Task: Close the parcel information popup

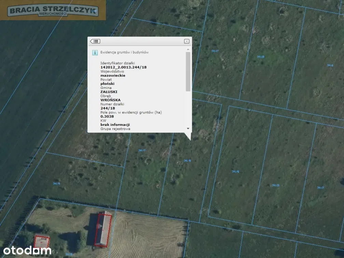Action: 187,41
